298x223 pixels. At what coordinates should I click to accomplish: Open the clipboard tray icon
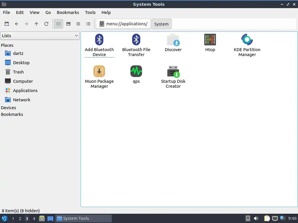point(267,218)
